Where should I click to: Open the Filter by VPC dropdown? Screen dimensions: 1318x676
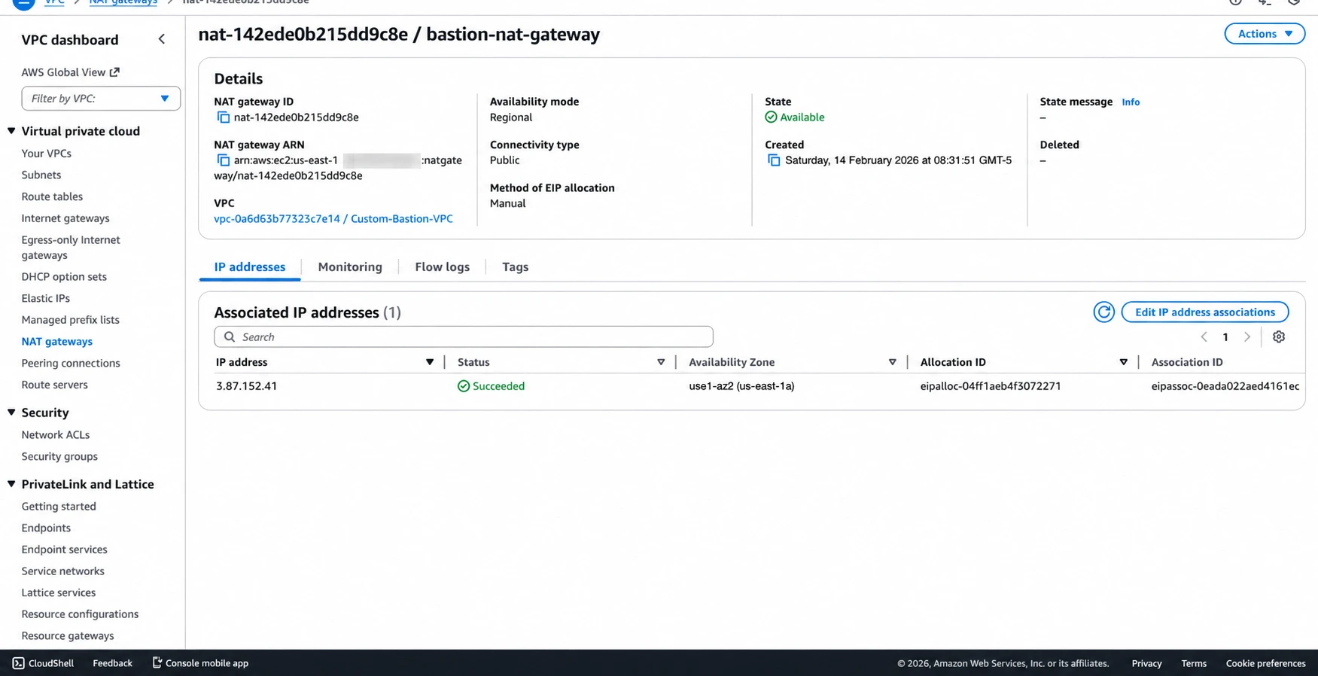coord(101,99)
